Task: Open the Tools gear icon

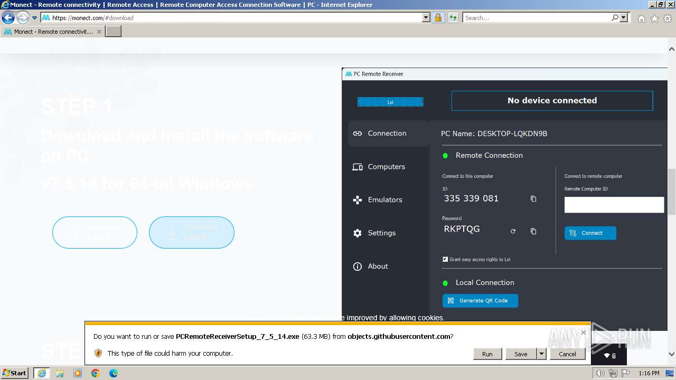Action: point(668,18)
